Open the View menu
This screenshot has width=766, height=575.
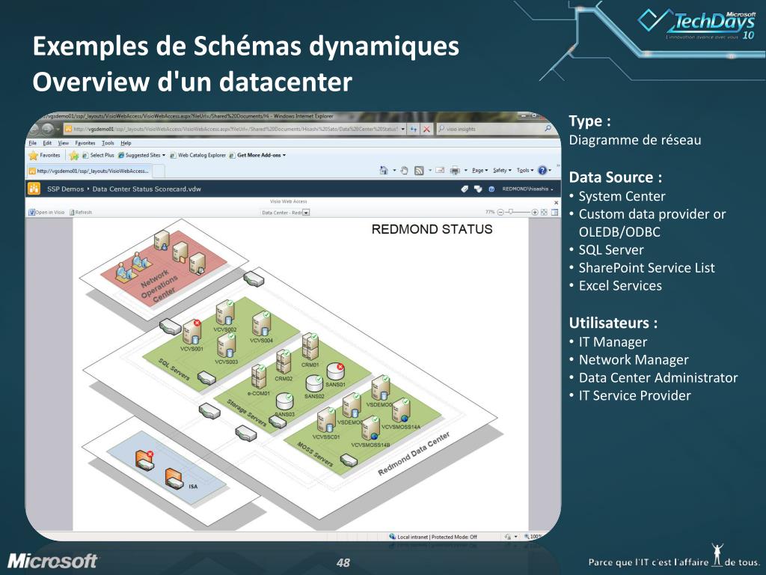click(64, 143)
